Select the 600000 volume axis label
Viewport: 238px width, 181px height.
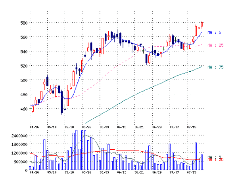coord(21,162)
